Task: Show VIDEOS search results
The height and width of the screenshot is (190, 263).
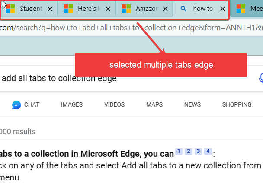Action: pyautogui.click(x=114, y=104)
